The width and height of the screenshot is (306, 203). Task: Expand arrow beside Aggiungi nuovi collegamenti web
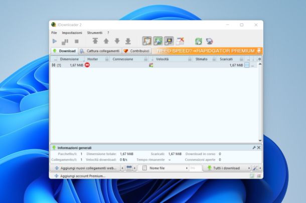coord(122,168)
